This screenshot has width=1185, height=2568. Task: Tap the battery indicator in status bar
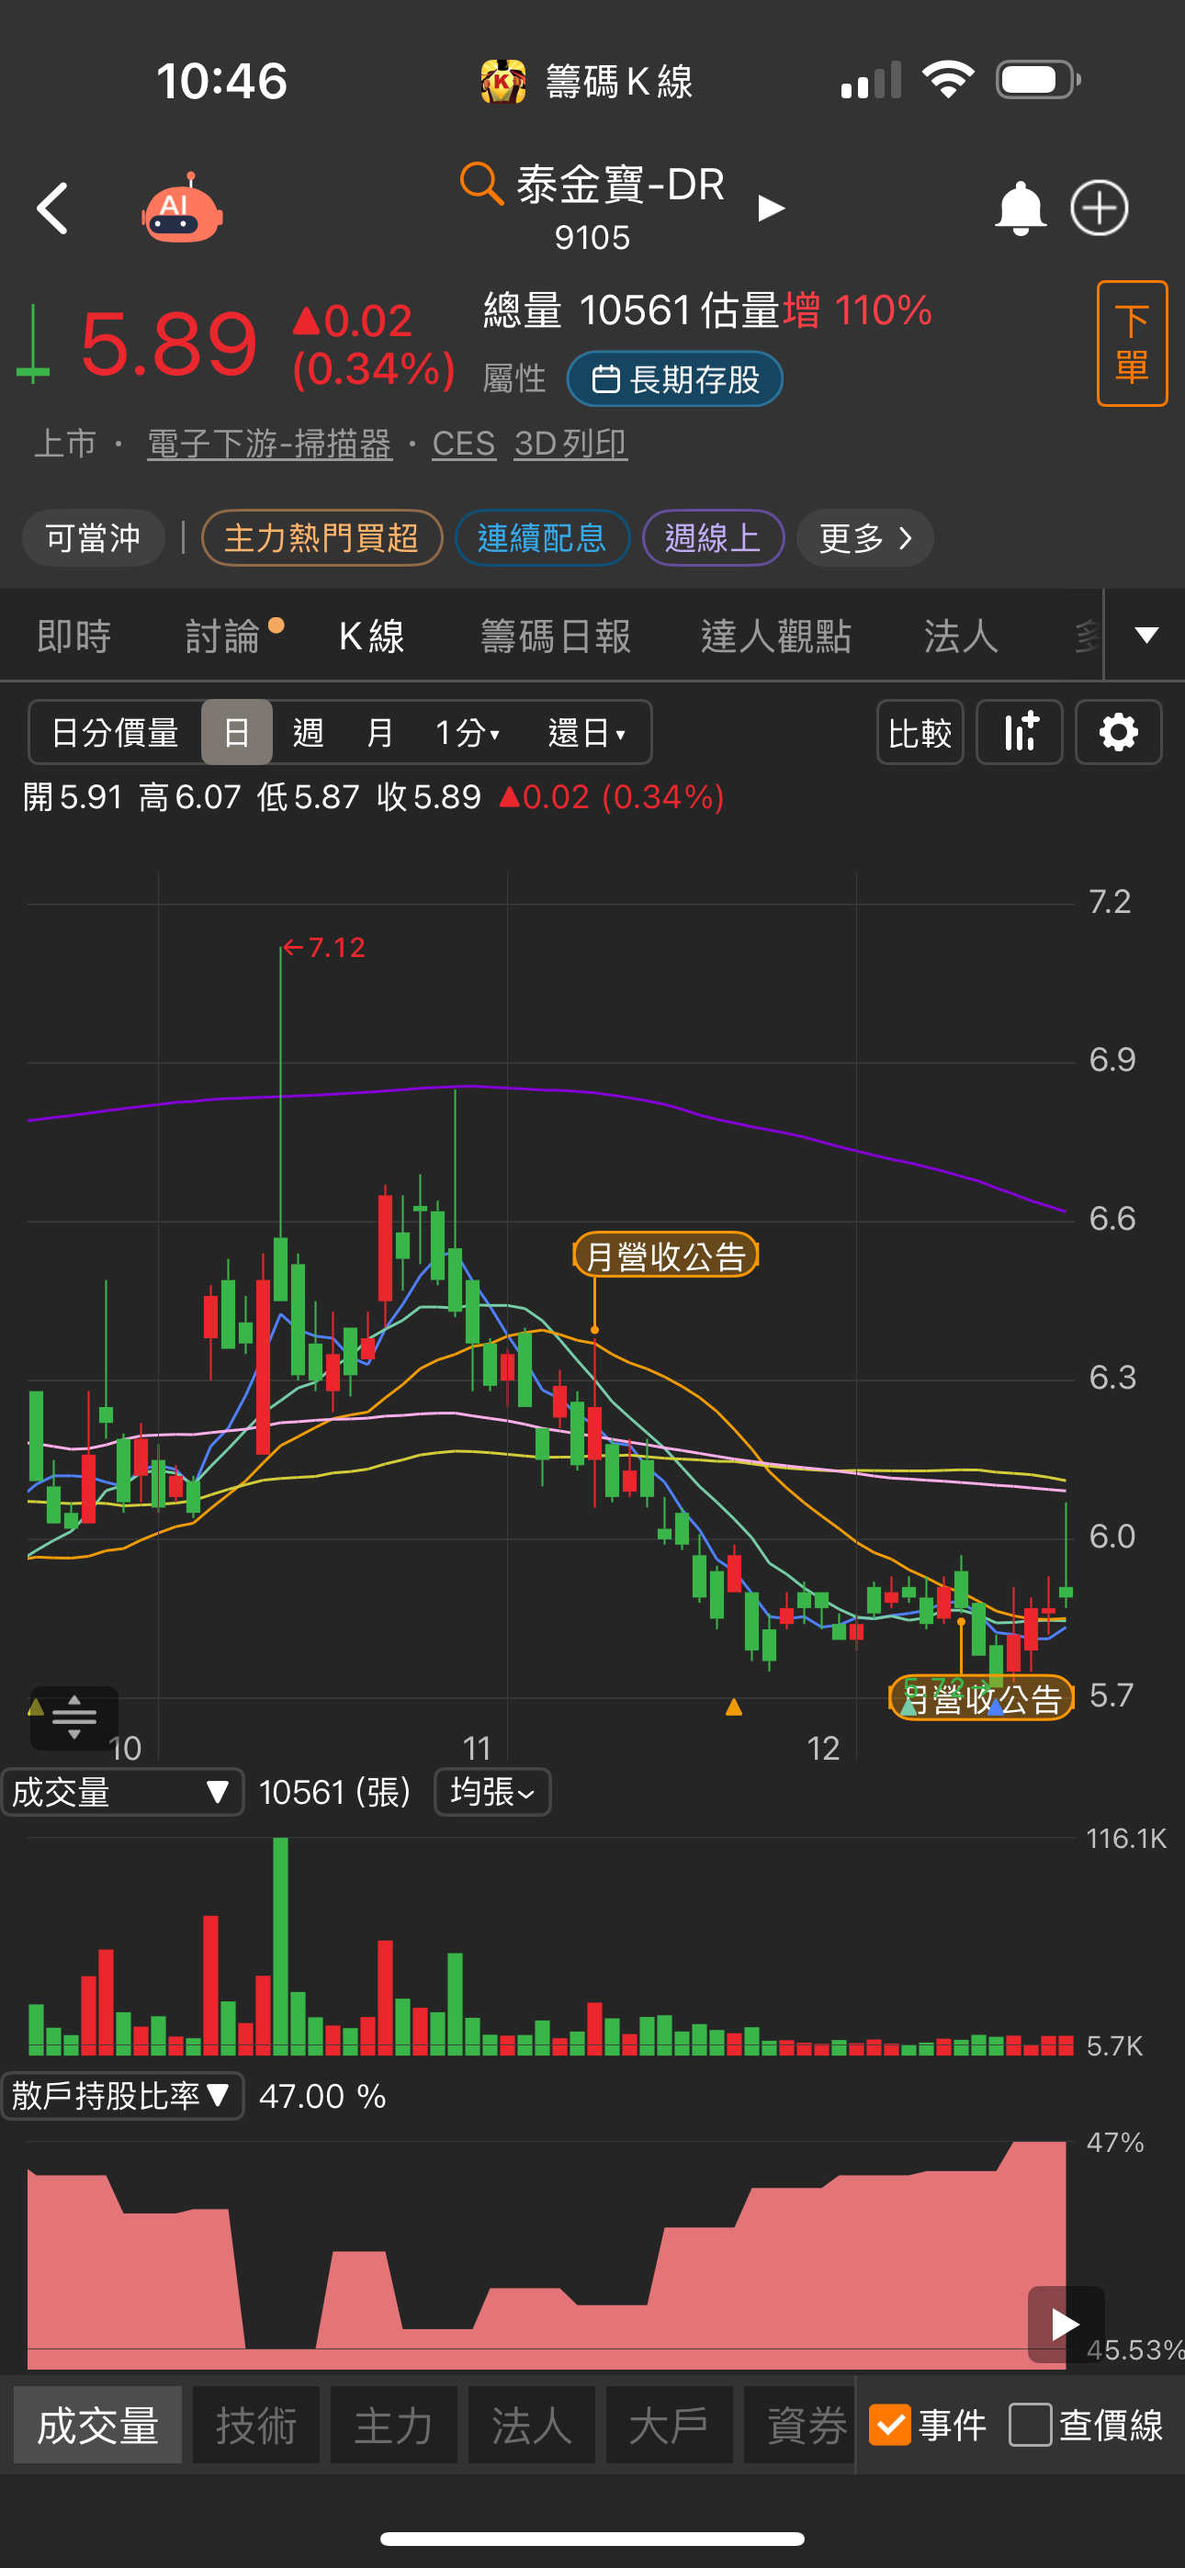[x=1037, y=80]
